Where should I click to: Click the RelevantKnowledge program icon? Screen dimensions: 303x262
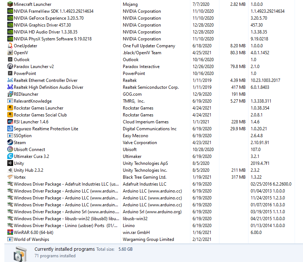click(x=10, y=101)
